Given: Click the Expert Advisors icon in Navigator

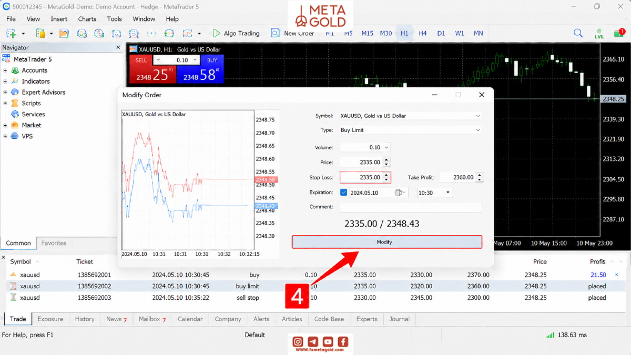Looking at the screenshot, I should pos(15,92).
